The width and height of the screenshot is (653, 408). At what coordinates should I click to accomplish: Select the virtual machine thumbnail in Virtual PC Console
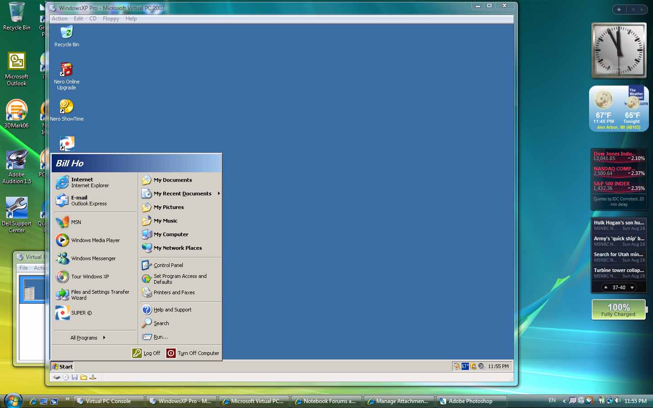coord(33,289)
